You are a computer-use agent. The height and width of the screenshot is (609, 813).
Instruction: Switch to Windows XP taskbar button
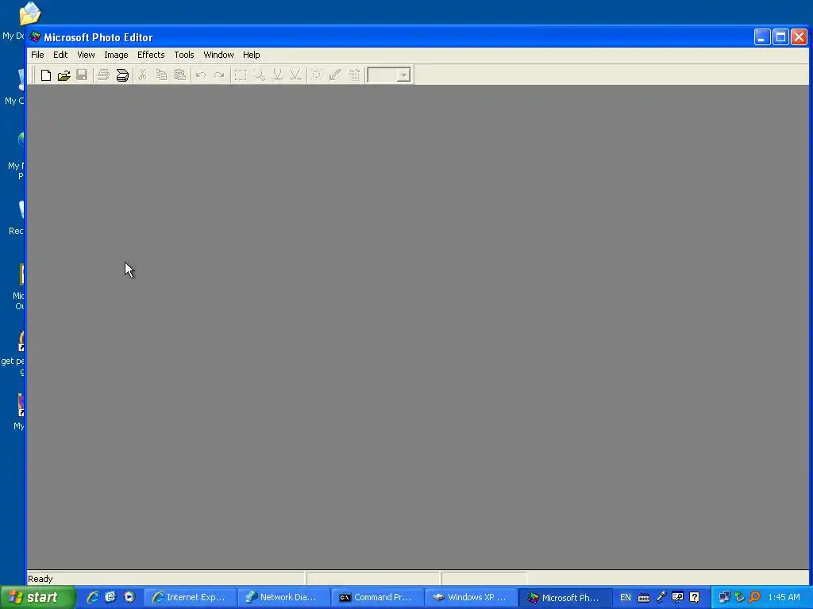click(x=472, y=598)
